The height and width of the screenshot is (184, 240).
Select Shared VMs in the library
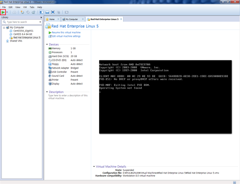tap(16, 41)
